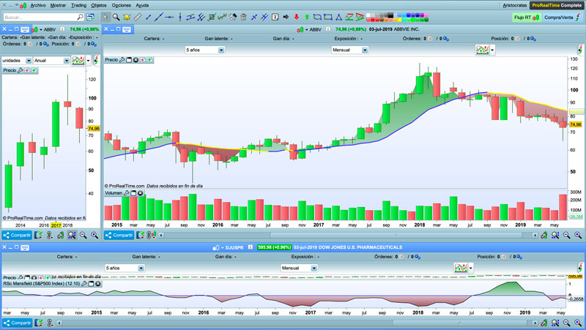The image size is (586, 330).
Task: Open the keyboard icon in DJUSPR window title
Action: tap(25, 247)
